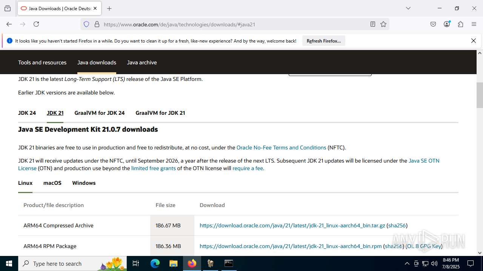Open the Firefox application menu
483x271 pixels.
tap(474, 24)
